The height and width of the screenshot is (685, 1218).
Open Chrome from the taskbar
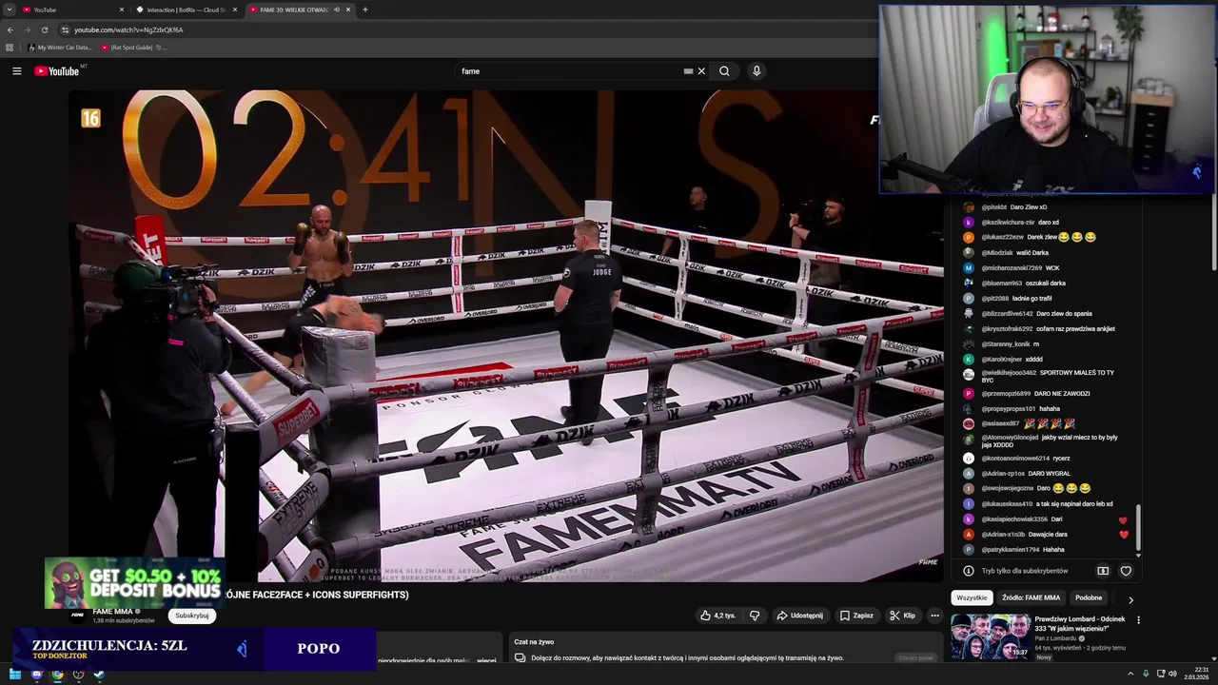[x=57, y=675]
